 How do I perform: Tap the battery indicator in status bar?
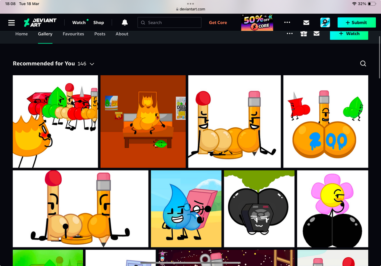[x=372, y=4]
